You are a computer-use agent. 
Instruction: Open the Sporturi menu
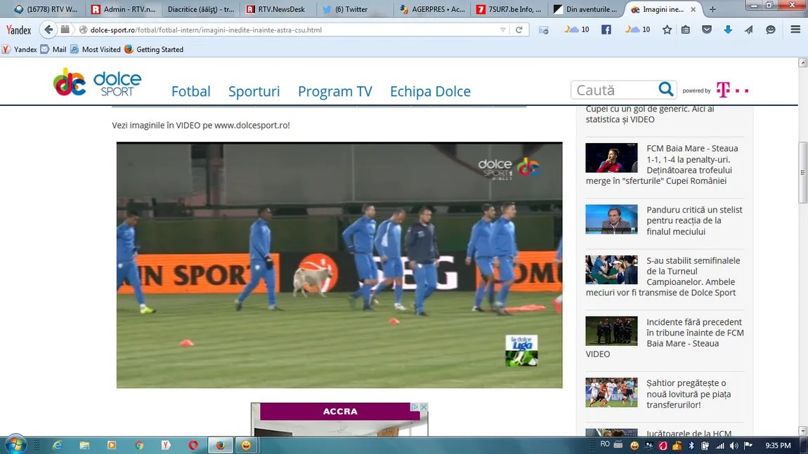pos(254,91)
